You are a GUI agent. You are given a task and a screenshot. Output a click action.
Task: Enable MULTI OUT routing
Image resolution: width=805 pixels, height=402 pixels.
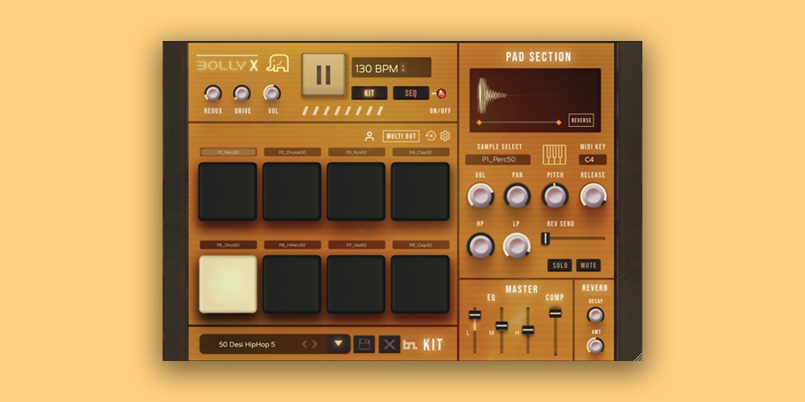pos(401,137)
